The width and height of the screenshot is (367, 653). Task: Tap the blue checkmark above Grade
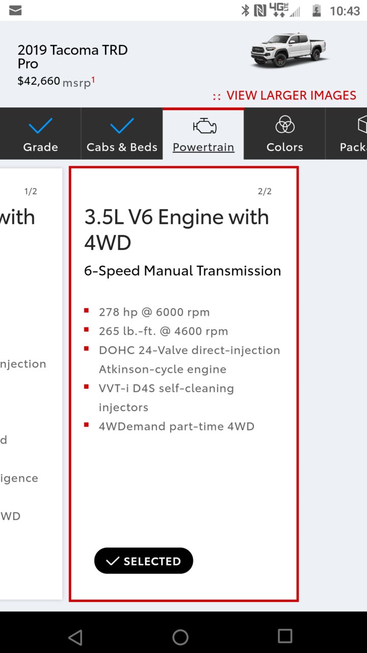pyautogui.click(x=40, y=126)
